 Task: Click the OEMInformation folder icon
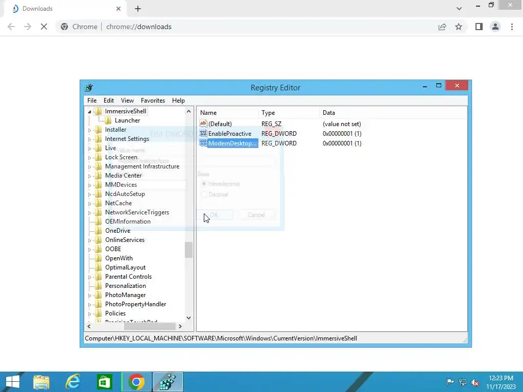click(x=98, y=222)
